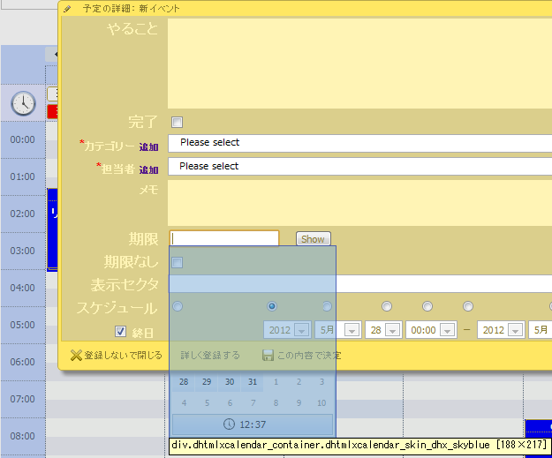The height and width of the screenshot is (458, 552).
Task: Click the red event under the scheduler header
Action: [x=52, y=111]
